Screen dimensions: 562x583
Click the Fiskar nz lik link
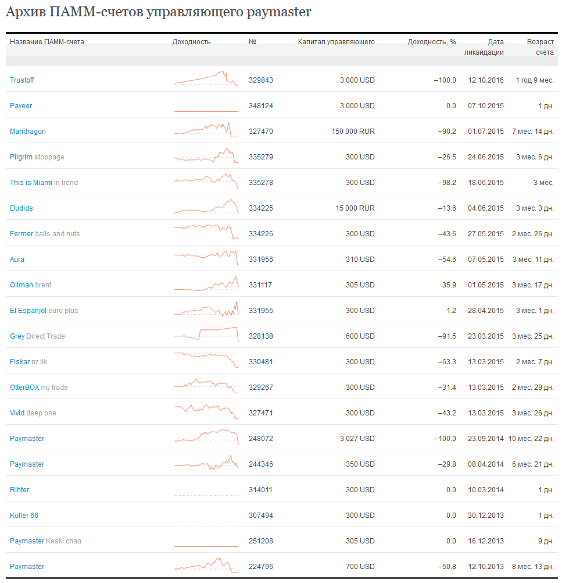coord(20,362)
